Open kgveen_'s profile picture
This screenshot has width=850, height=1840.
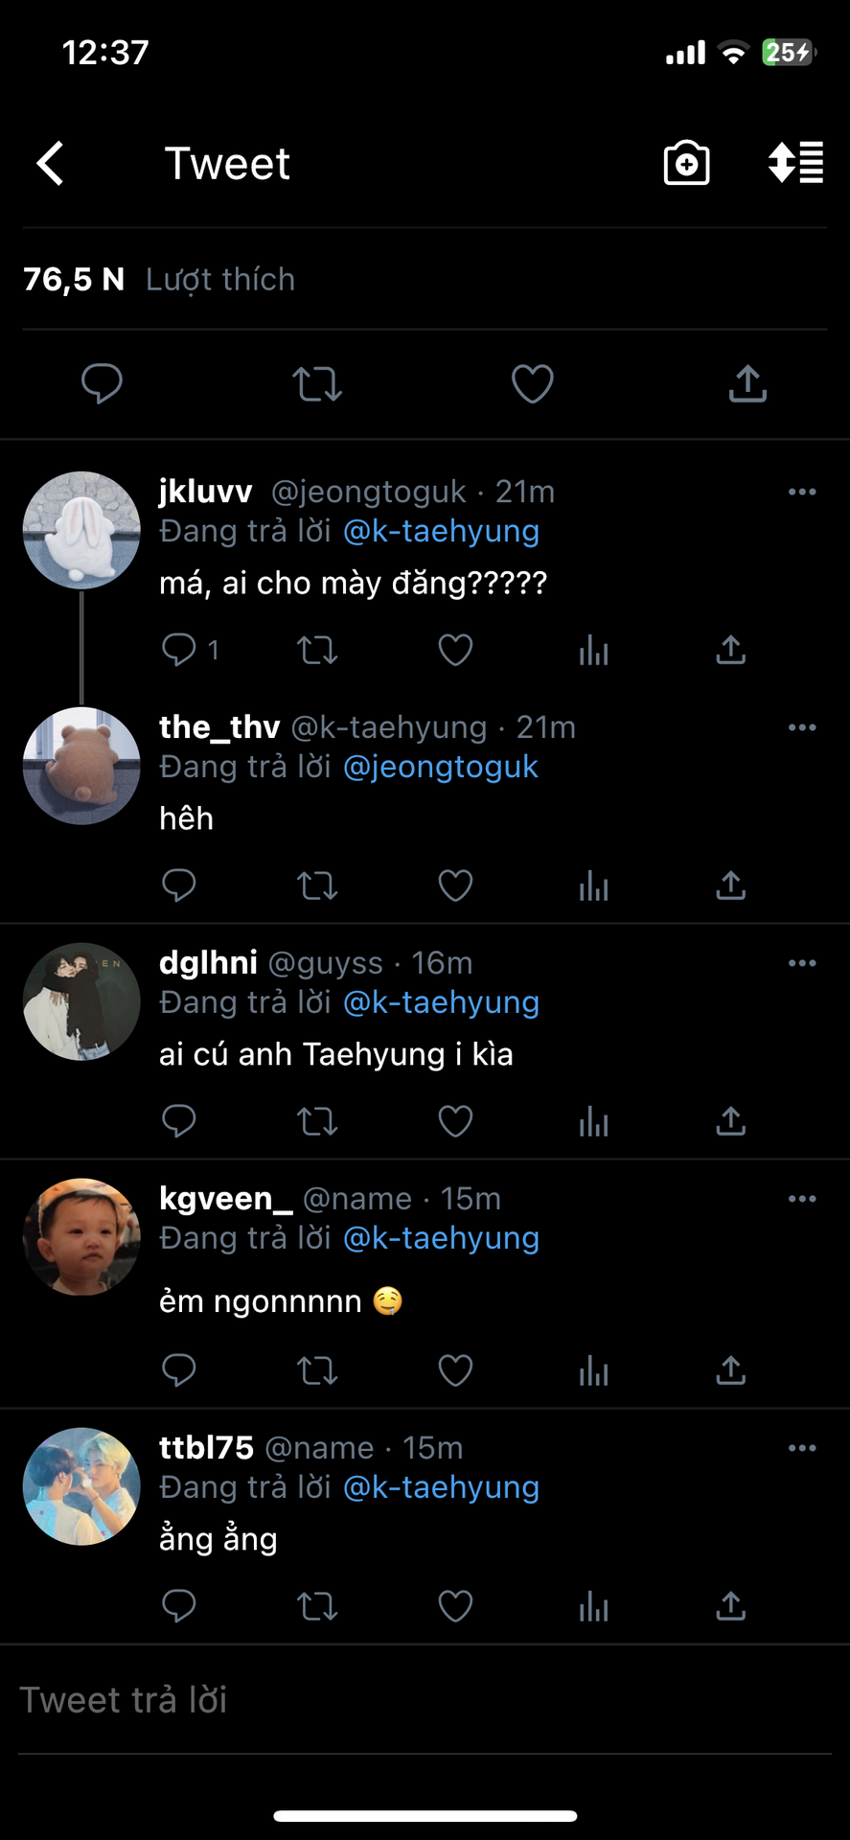pos(81,1237)
